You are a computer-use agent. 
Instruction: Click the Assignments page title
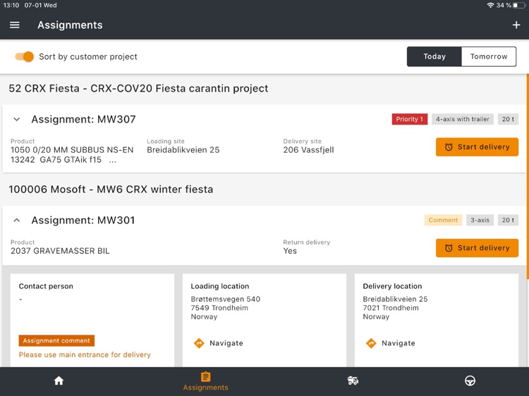tap(70, 25)
